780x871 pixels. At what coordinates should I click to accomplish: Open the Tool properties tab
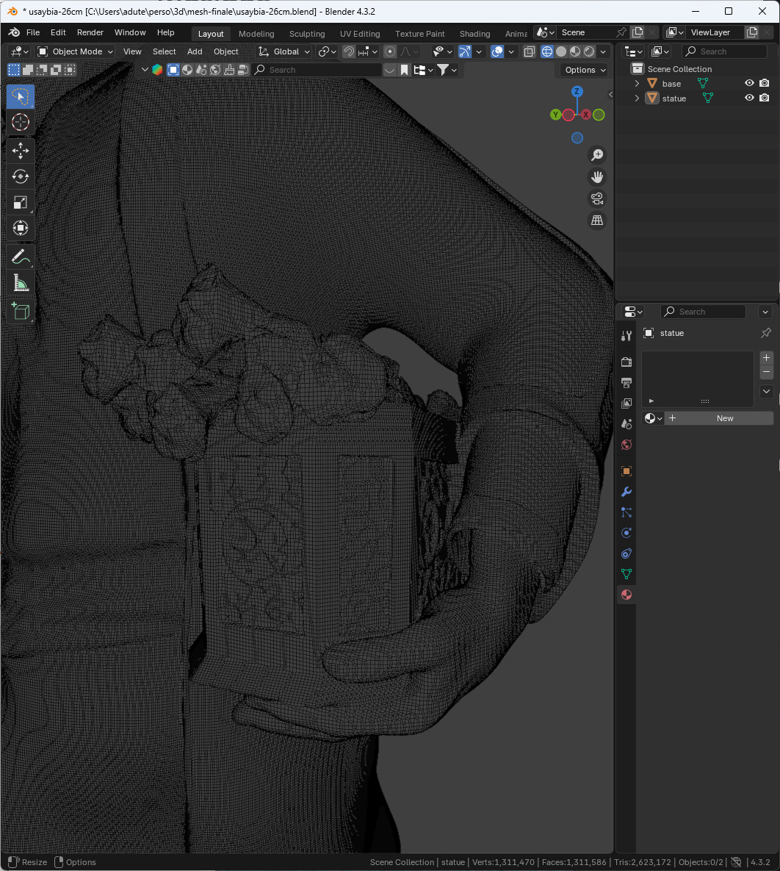[626, 335]
